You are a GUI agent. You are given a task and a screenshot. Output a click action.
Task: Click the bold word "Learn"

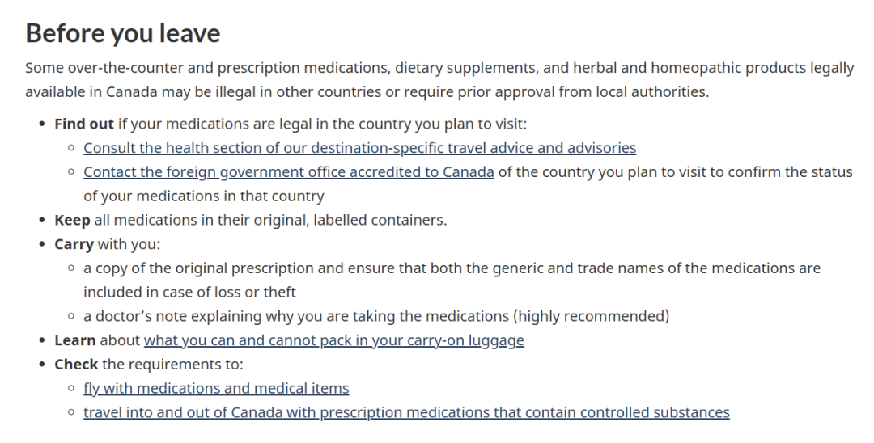[x=75, y=340]
